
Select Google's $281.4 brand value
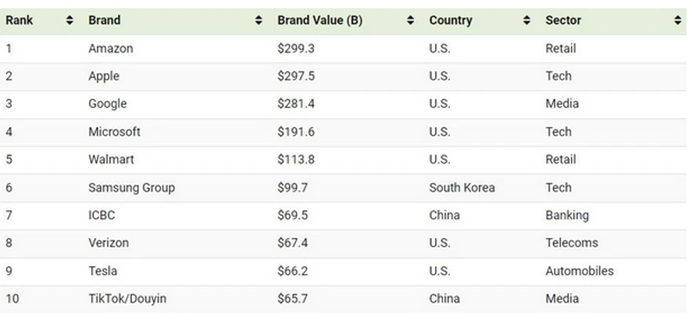click(296, 104)
